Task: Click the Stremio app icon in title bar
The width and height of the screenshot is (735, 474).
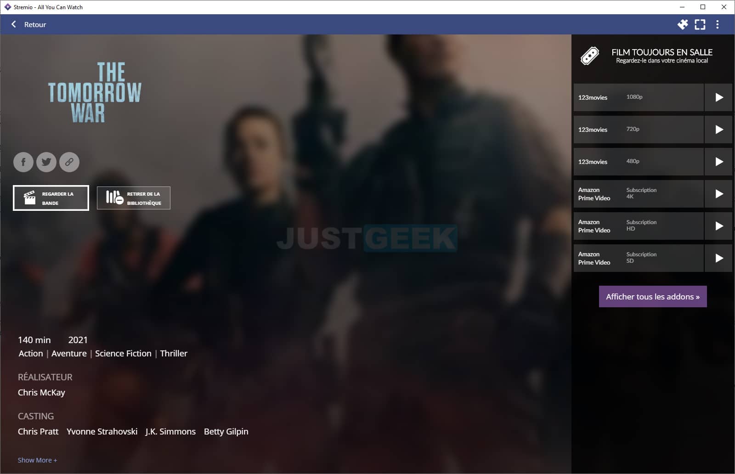Action: coord(7,7)
